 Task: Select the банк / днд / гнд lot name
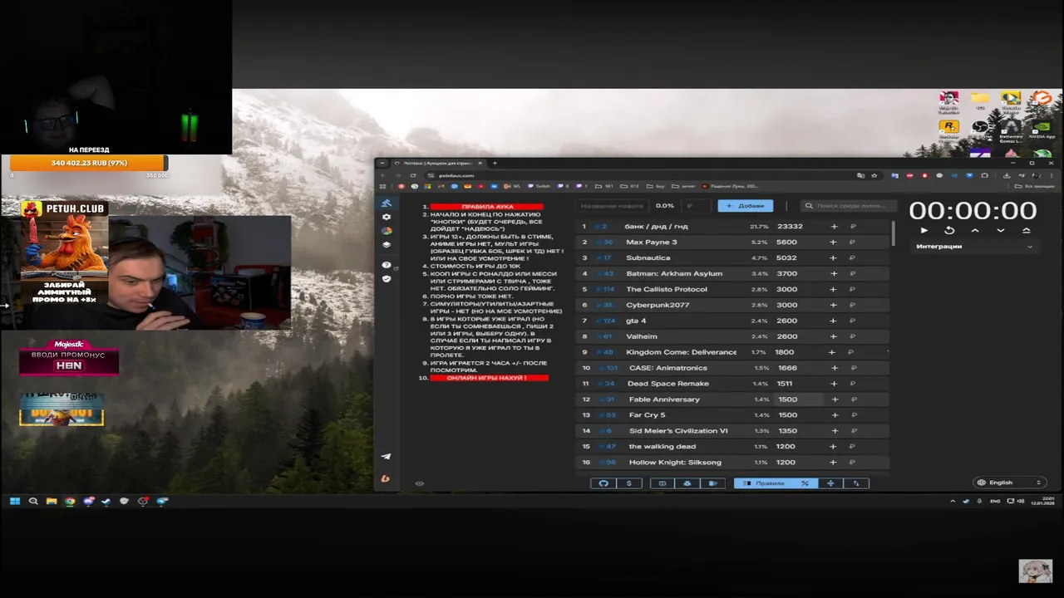coord(656,227)
